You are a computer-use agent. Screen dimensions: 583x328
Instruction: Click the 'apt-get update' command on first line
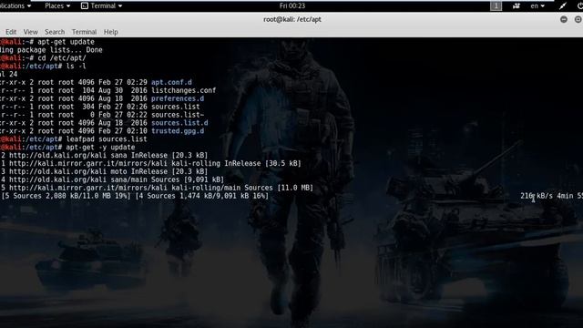pyautogui.click(x=66, y=42)
